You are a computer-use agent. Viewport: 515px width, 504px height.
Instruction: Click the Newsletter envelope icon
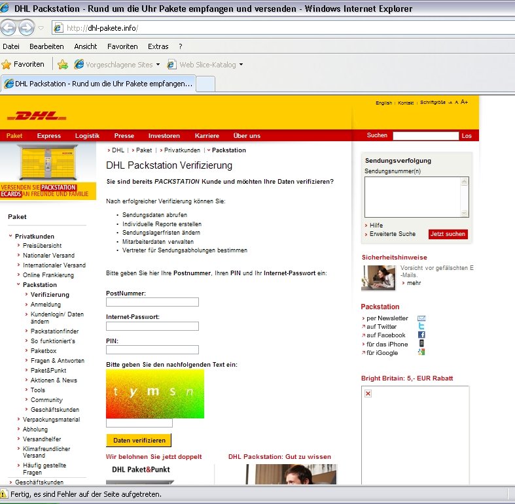pos(421,318)
